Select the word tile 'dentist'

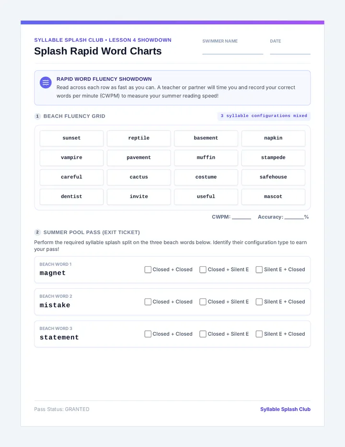[71, 197]
